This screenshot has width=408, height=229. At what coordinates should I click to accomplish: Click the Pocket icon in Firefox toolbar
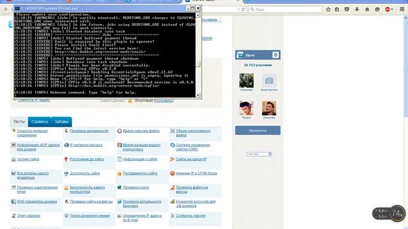pos(347,10)
